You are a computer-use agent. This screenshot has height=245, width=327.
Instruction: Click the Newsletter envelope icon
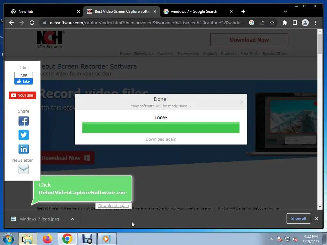pyautogui.click(x=24, y=169)
